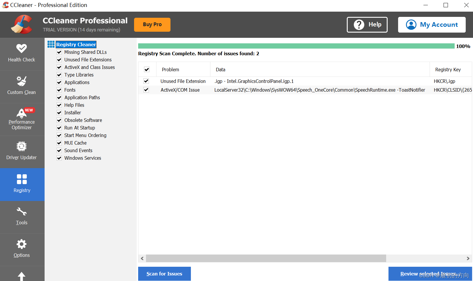Toggle the Type Libraries checkbox
This screenshot has height=281, width=473.
pyautogui.click(x=59, y=75)
